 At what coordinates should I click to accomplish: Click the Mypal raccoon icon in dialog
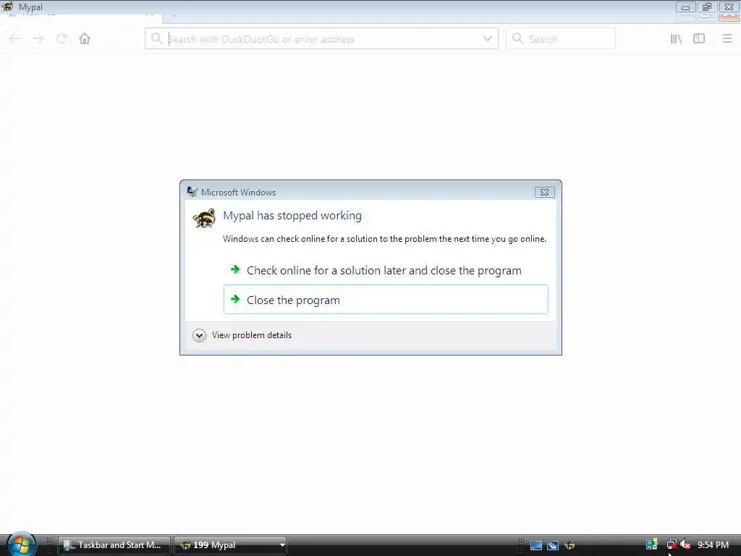click(x=204, y=219)
